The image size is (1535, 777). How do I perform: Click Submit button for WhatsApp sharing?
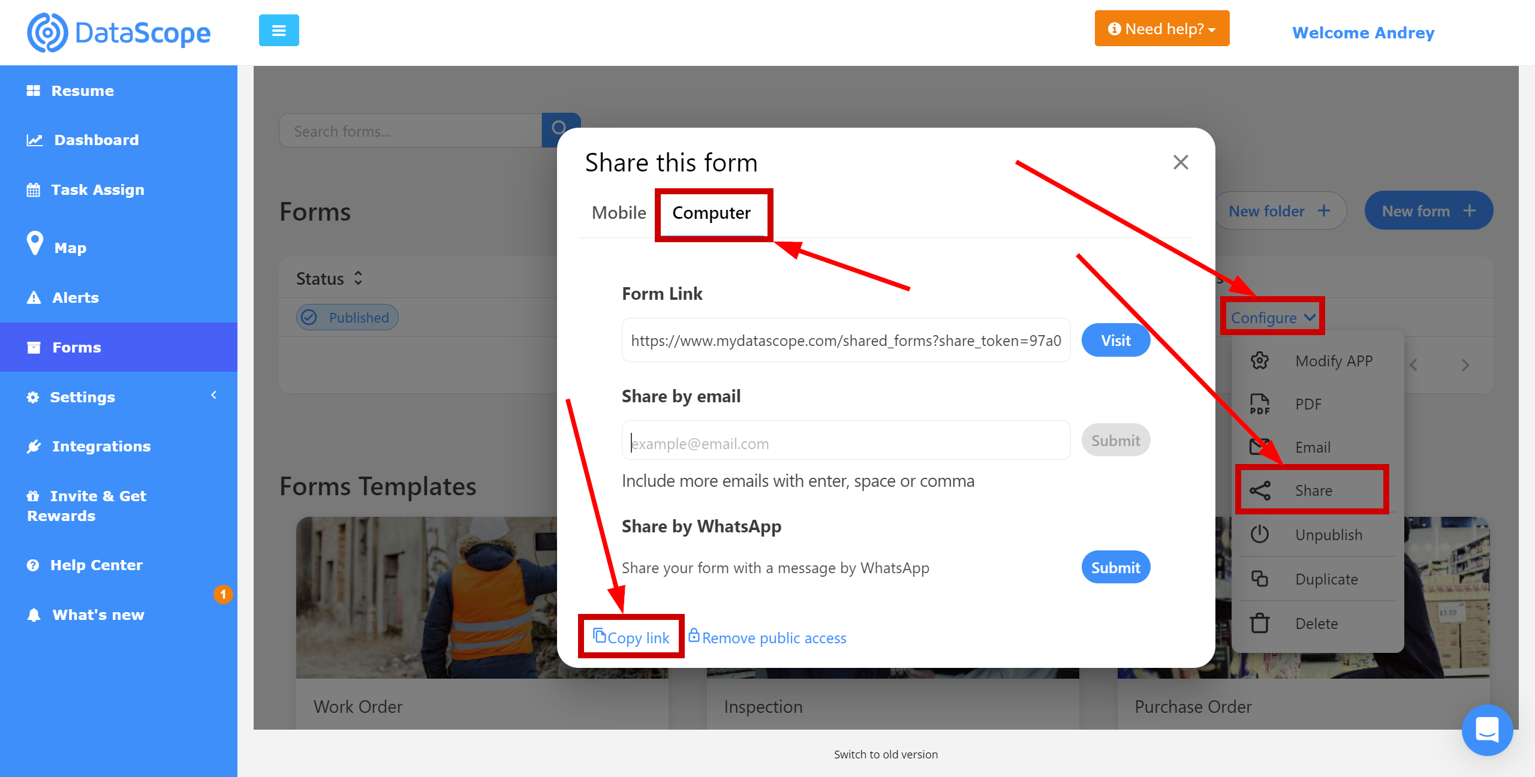(1115, 567)
